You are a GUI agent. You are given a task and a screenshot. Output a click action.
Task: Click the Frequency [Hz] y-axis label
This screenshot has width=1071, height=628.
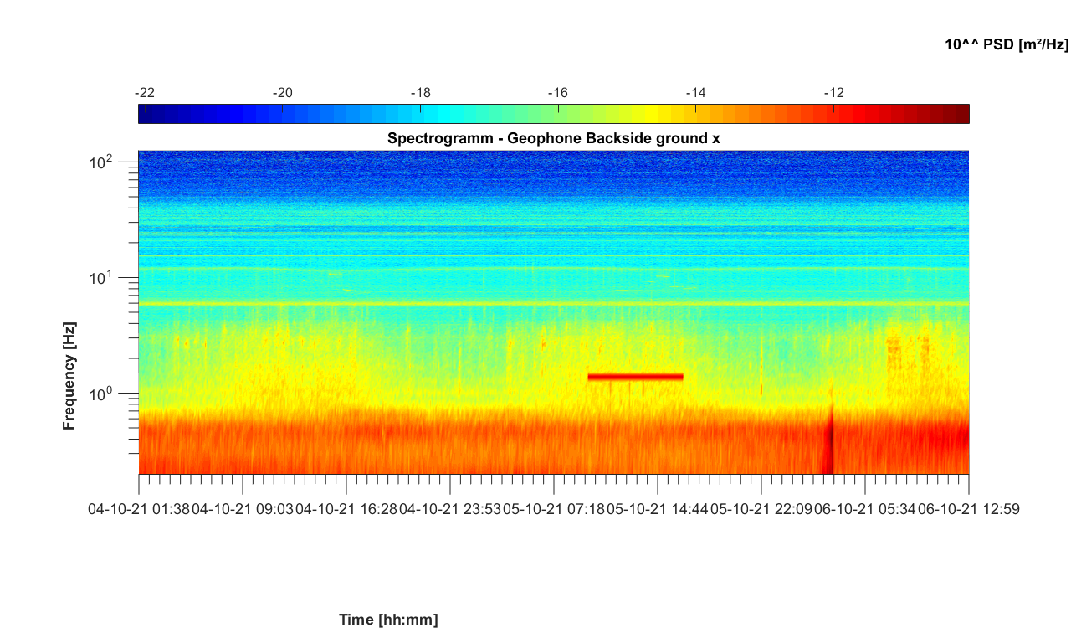click(x=69, y=375)
